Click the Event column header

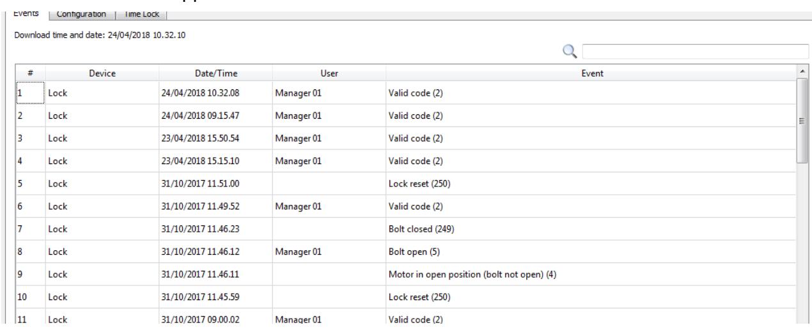pos(591,73)
